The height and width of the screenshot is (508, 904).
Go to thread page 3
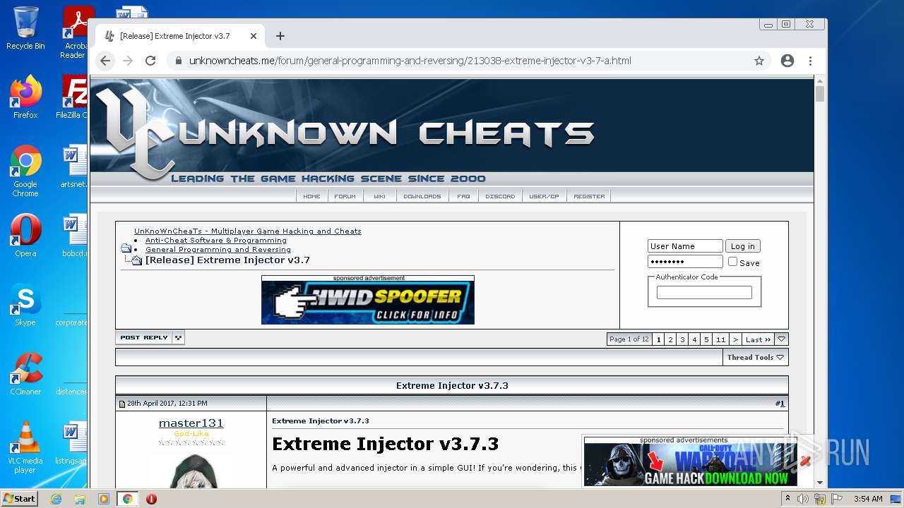[682, 339]
